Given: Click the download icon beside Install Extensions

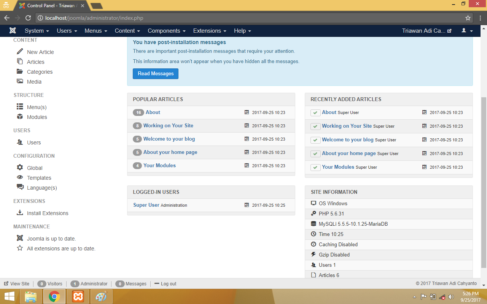Looking at the screenshot, I should click(20, 213).
